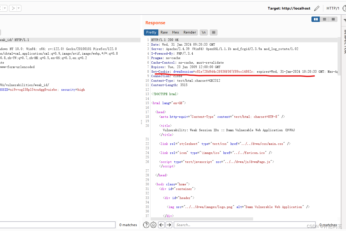The image size is (346, 231).
Task: Click the dvwaPage.js script line
Action: tap(217, 162)
